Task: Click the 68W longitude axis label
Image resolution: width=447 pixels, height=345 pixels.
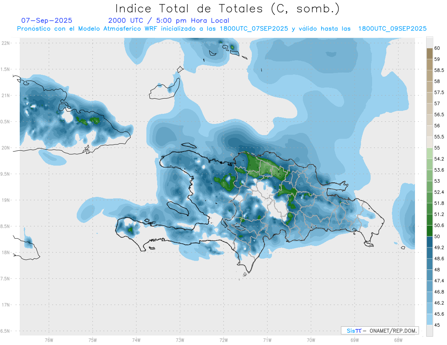Action: pos(398,340)
